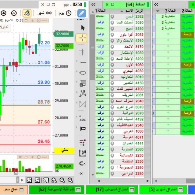Select the ellipse drawing tool
Screen dimensions: 195x195
83,73
